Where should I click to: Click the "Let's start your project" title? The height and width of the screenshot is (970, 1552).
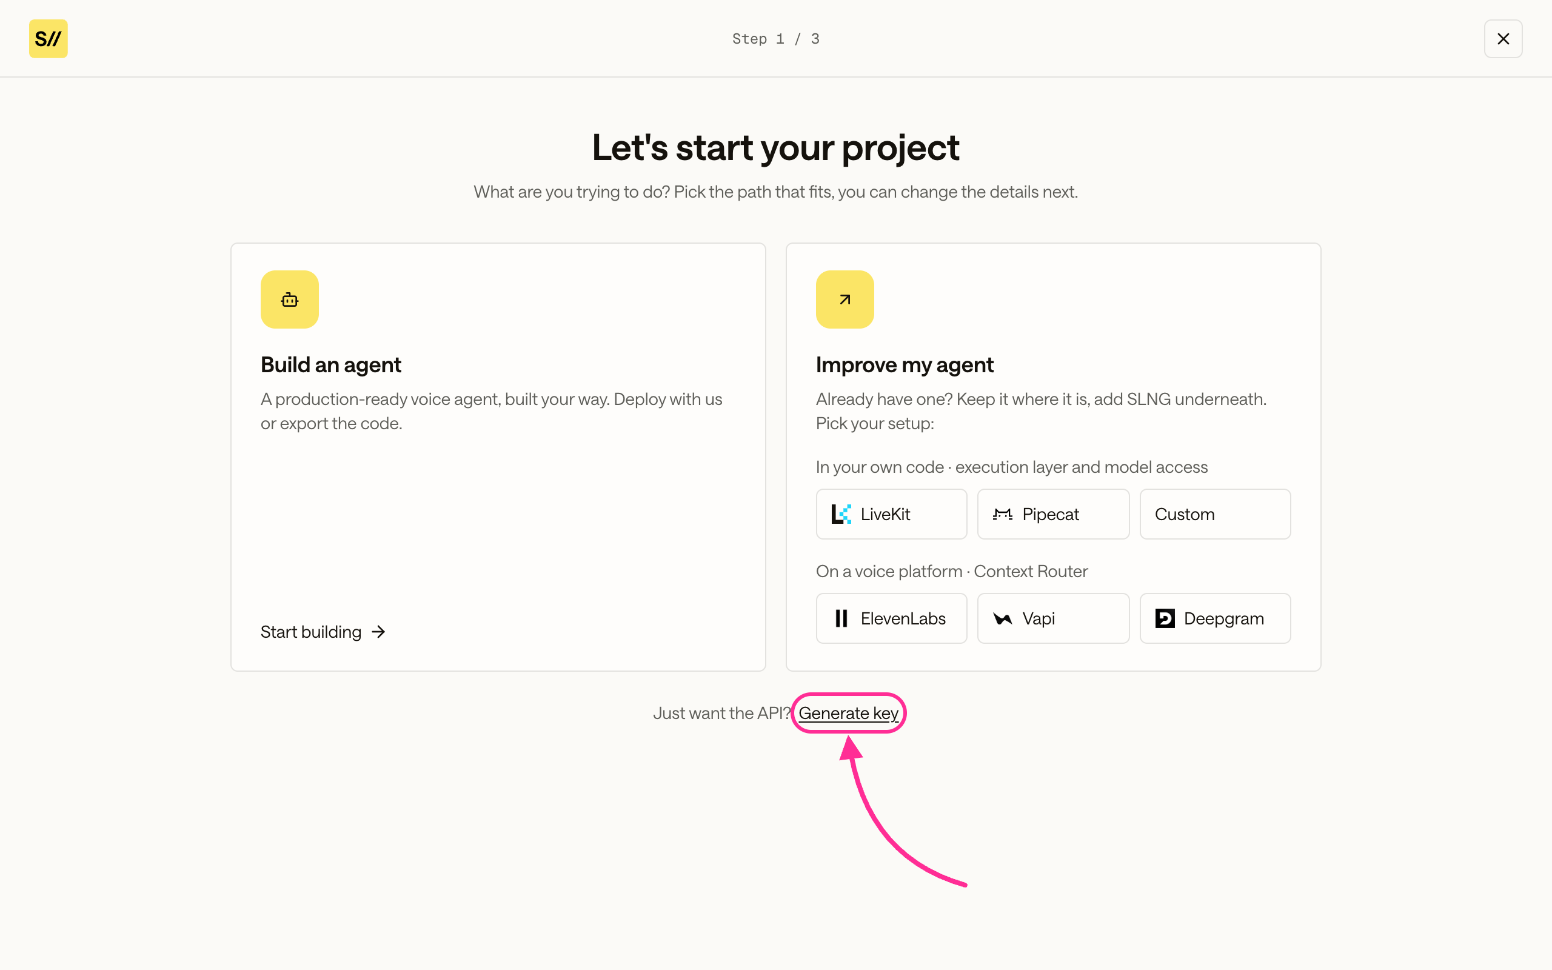[775, 147]
